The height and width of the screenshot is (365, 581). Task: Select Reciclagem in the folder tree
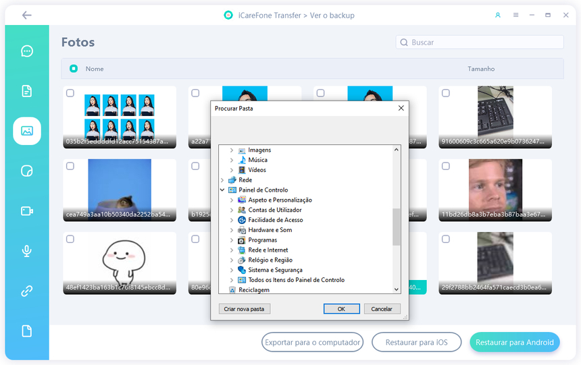point(254,290)
